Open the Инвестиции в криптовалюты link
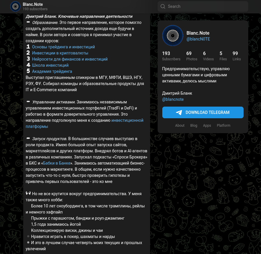The width and height of the screenshot is (261, 254). (x=60, y=53)
